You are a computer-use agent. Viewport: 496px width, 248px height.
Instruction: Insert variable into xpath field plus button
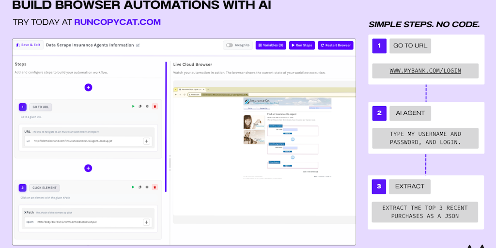click(x=146, y=222)
